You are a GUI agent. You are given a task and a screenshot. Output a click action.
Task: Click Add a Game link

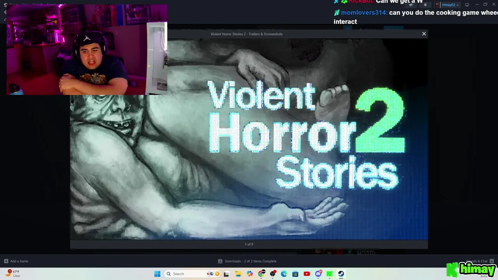19,261
